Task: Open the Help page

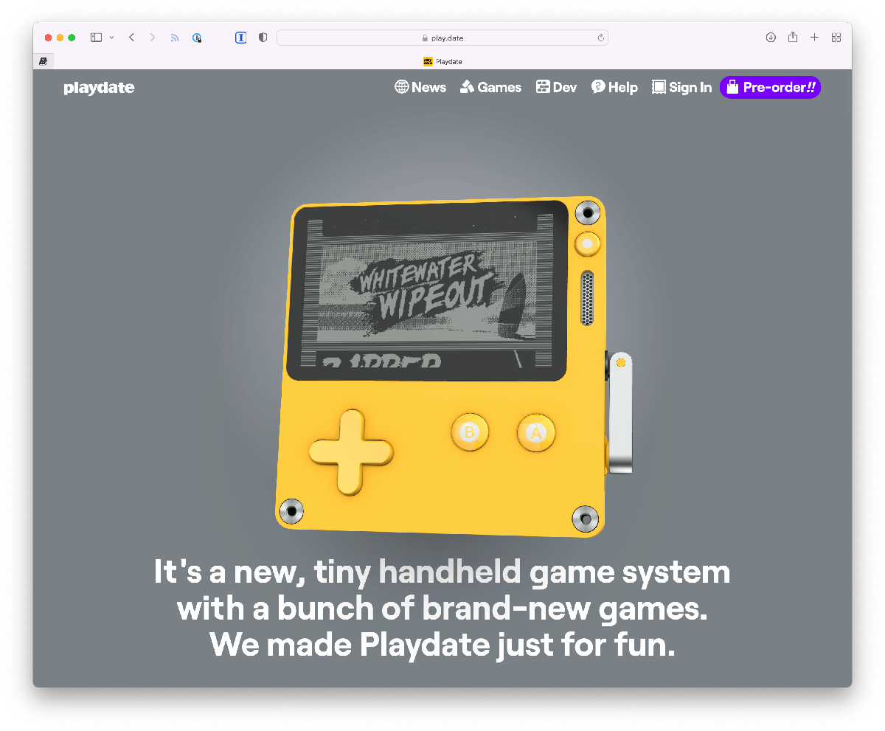Action: (614, 87)
